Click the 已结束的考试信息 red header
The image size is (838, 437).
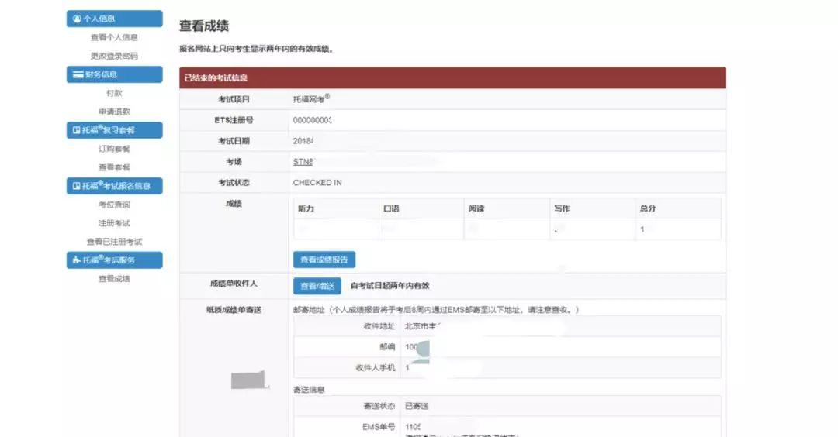click(452, 78)
